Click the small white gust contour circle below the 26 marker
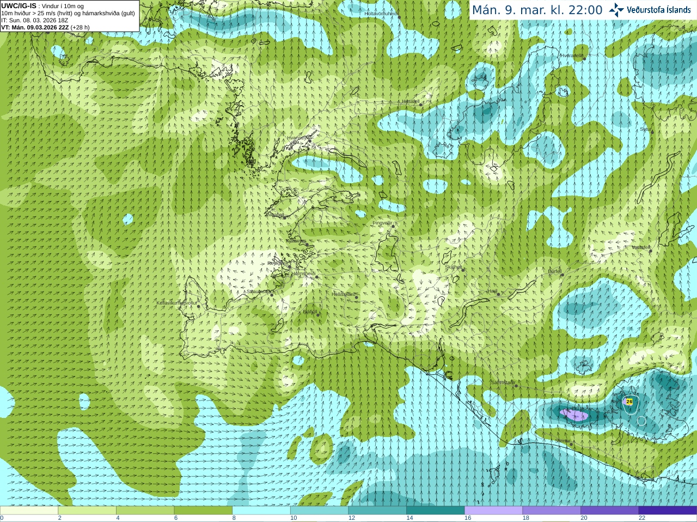This screenshot has height=522, width=697. (x=641, y=421)
